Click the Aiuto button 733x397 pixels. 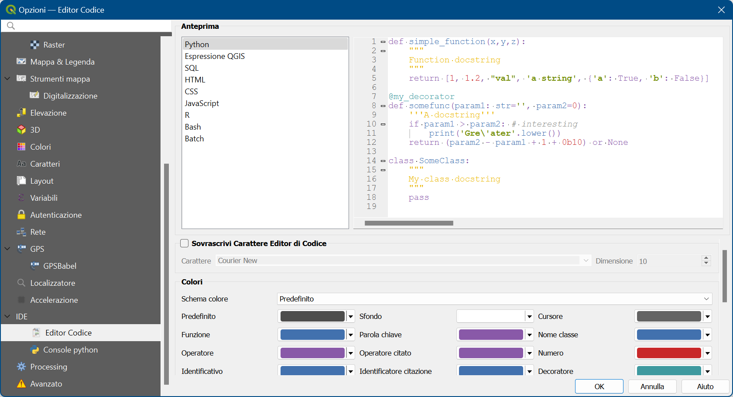[x=706, y=387]
